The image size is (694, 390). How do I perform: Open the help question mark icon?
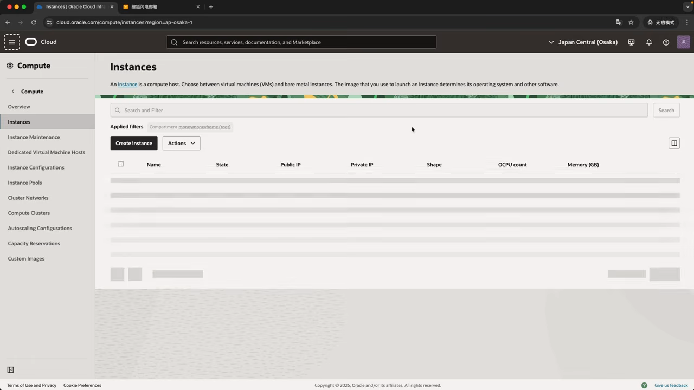tap(666, 42)
